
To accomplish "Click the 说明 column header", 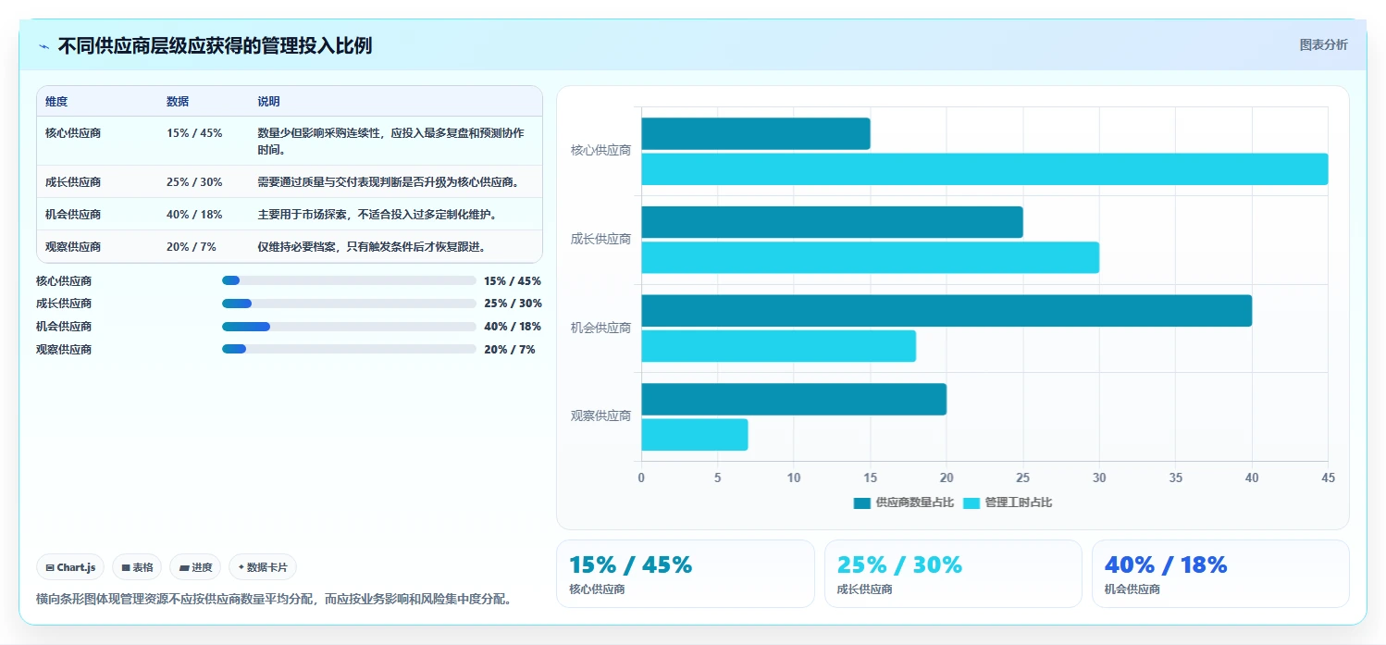I will point(268,102).
